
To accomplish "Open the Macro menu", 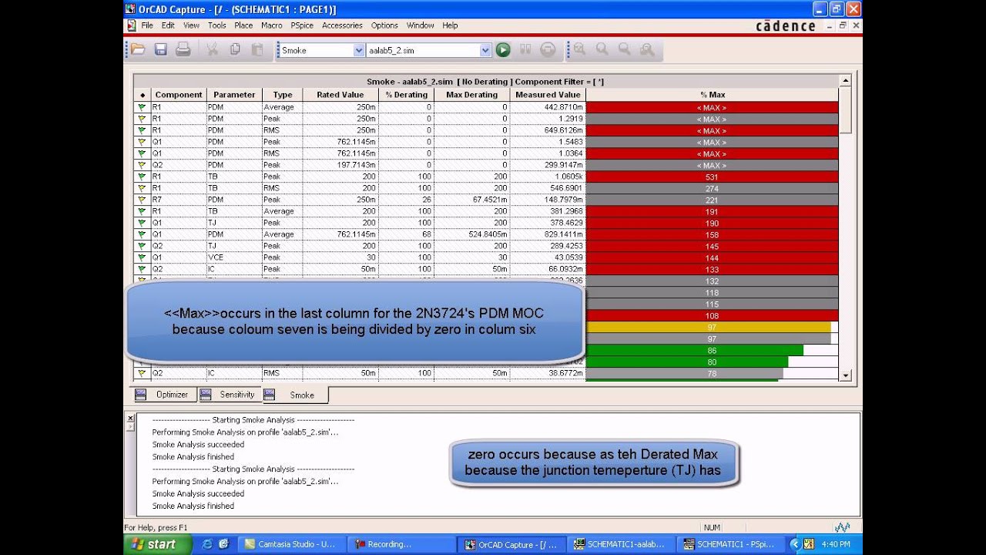I will click(272, 25).
